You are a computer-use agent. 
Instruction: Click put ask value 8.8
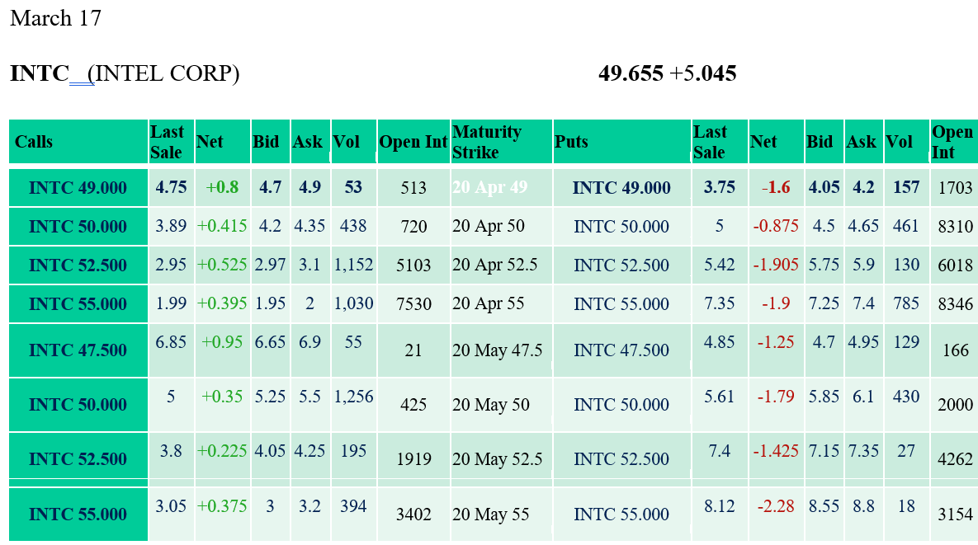(x=863, y=505)
